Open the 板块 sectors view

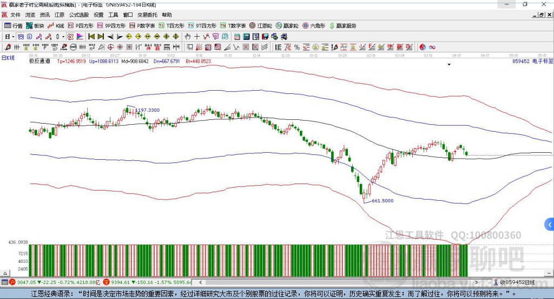click(35, 26)
